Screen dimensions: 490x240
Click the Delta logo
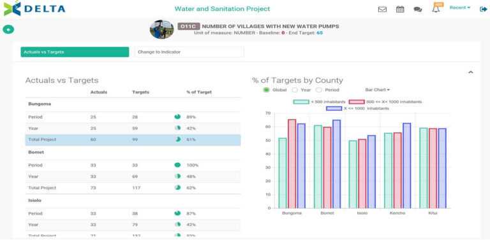pos(34,8)
